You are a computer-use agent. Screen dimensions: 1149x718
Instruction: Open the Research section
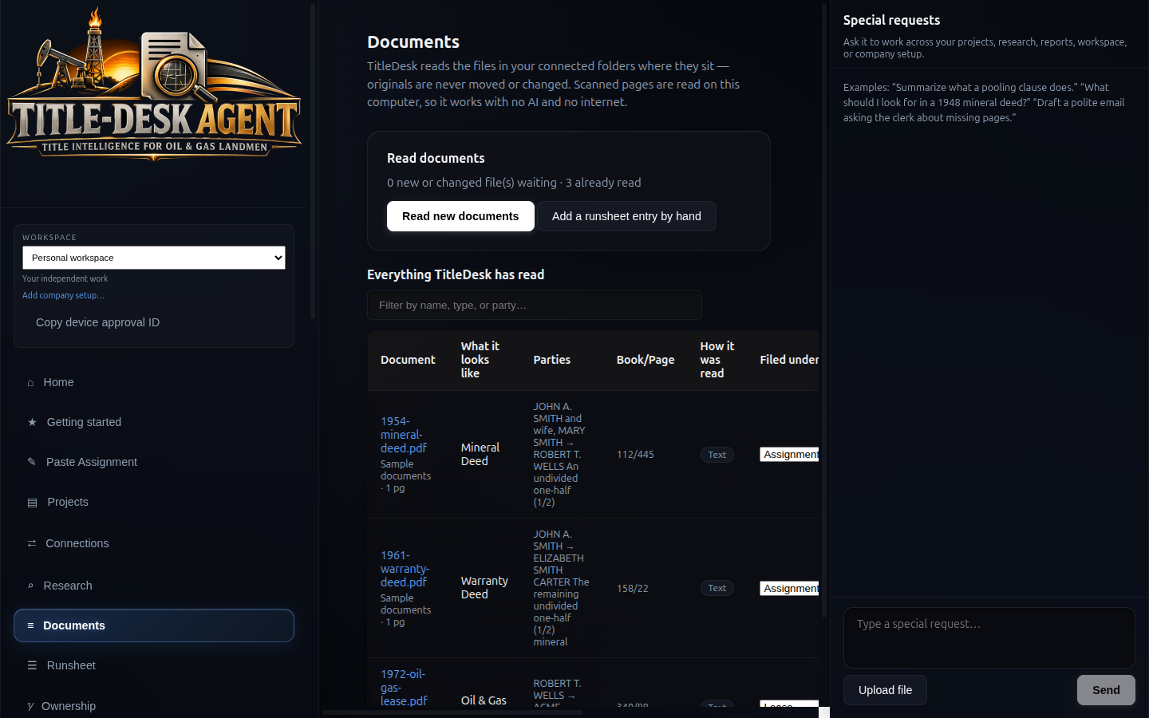(x=154, y=586)
